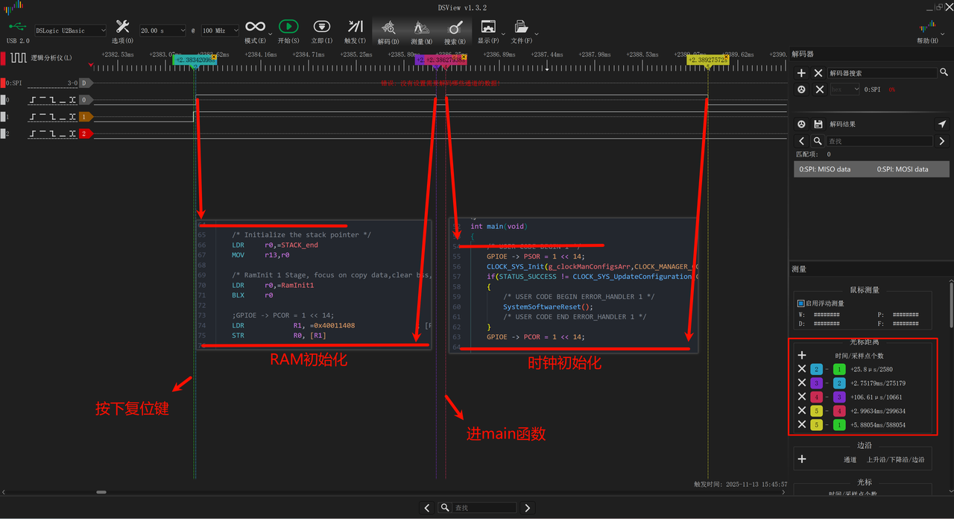Open the 20.00 s sample duration dropdown
The width and height of the screenshot is (954, 519).
(162, 31)
